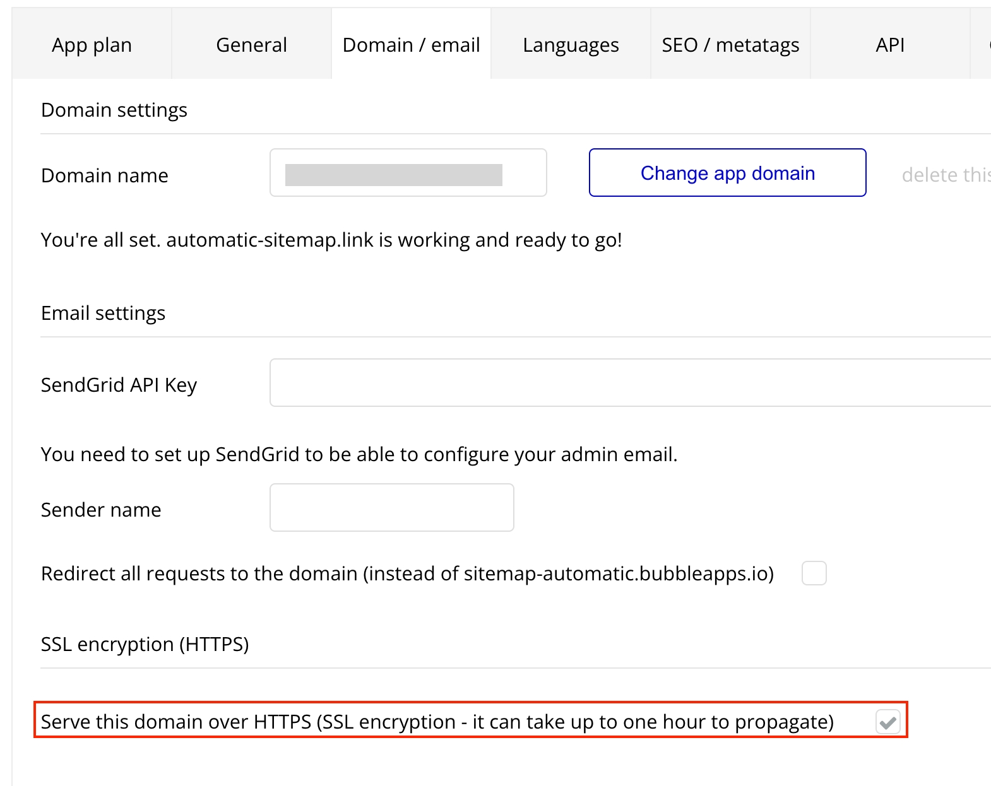
Task: Enable redirect all requests to domain checkbox
Action: pos(814,573)
